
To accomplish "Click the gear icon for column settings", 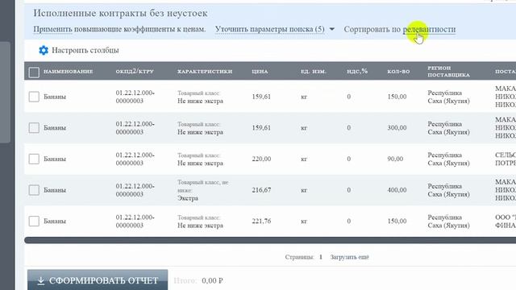I will pyautogui.click(x=44, y=50).
